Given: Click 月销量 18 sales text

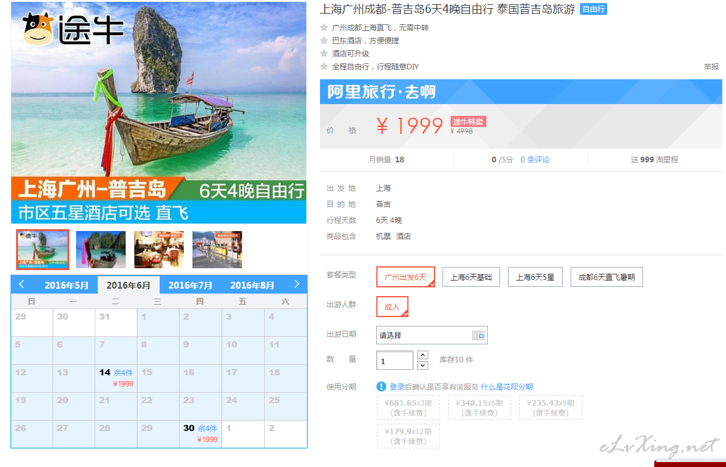Looking at the screenshot, I should point(386,159).
